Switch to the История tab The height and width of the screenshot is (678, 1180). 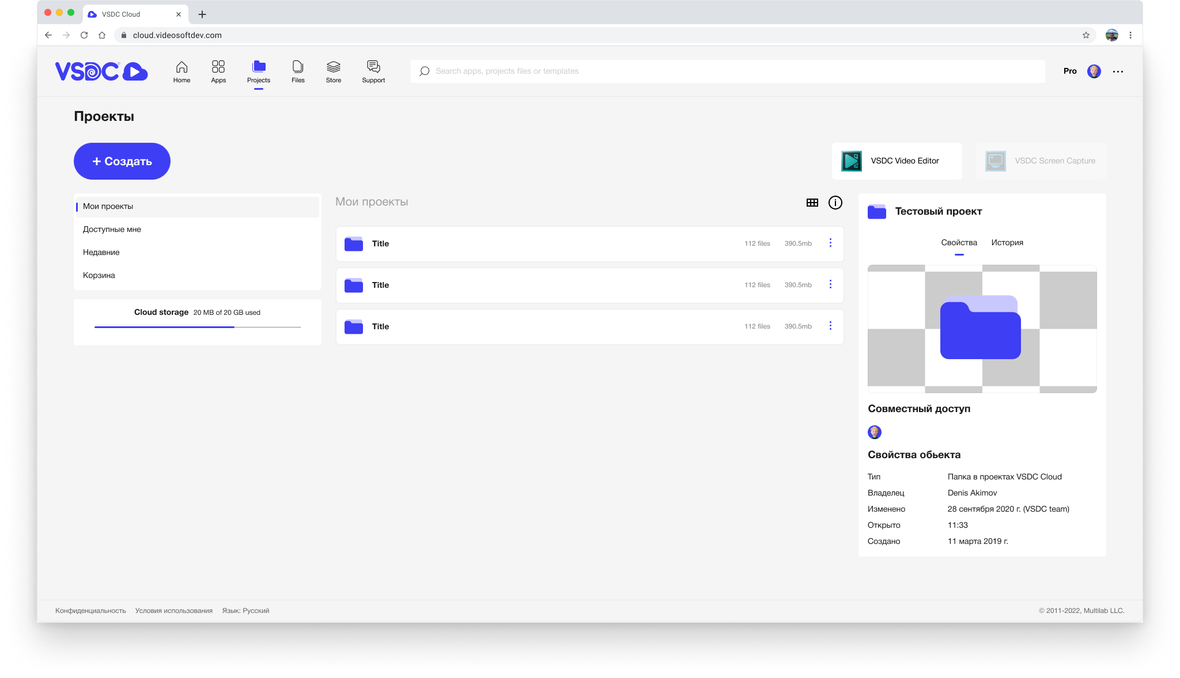point(1008,242)
